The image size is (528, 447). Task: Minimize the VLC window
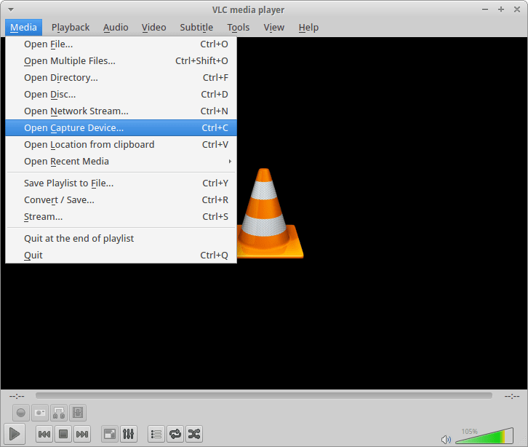(x=485, y=9)
